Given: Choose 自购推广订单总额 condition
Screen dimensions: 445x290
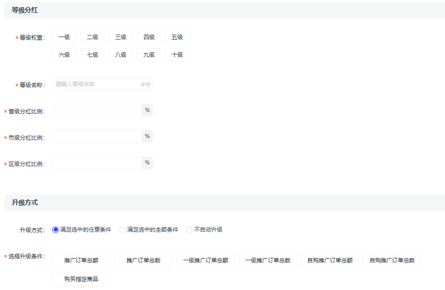Looking at the screenshot, I should coord(329,261).
